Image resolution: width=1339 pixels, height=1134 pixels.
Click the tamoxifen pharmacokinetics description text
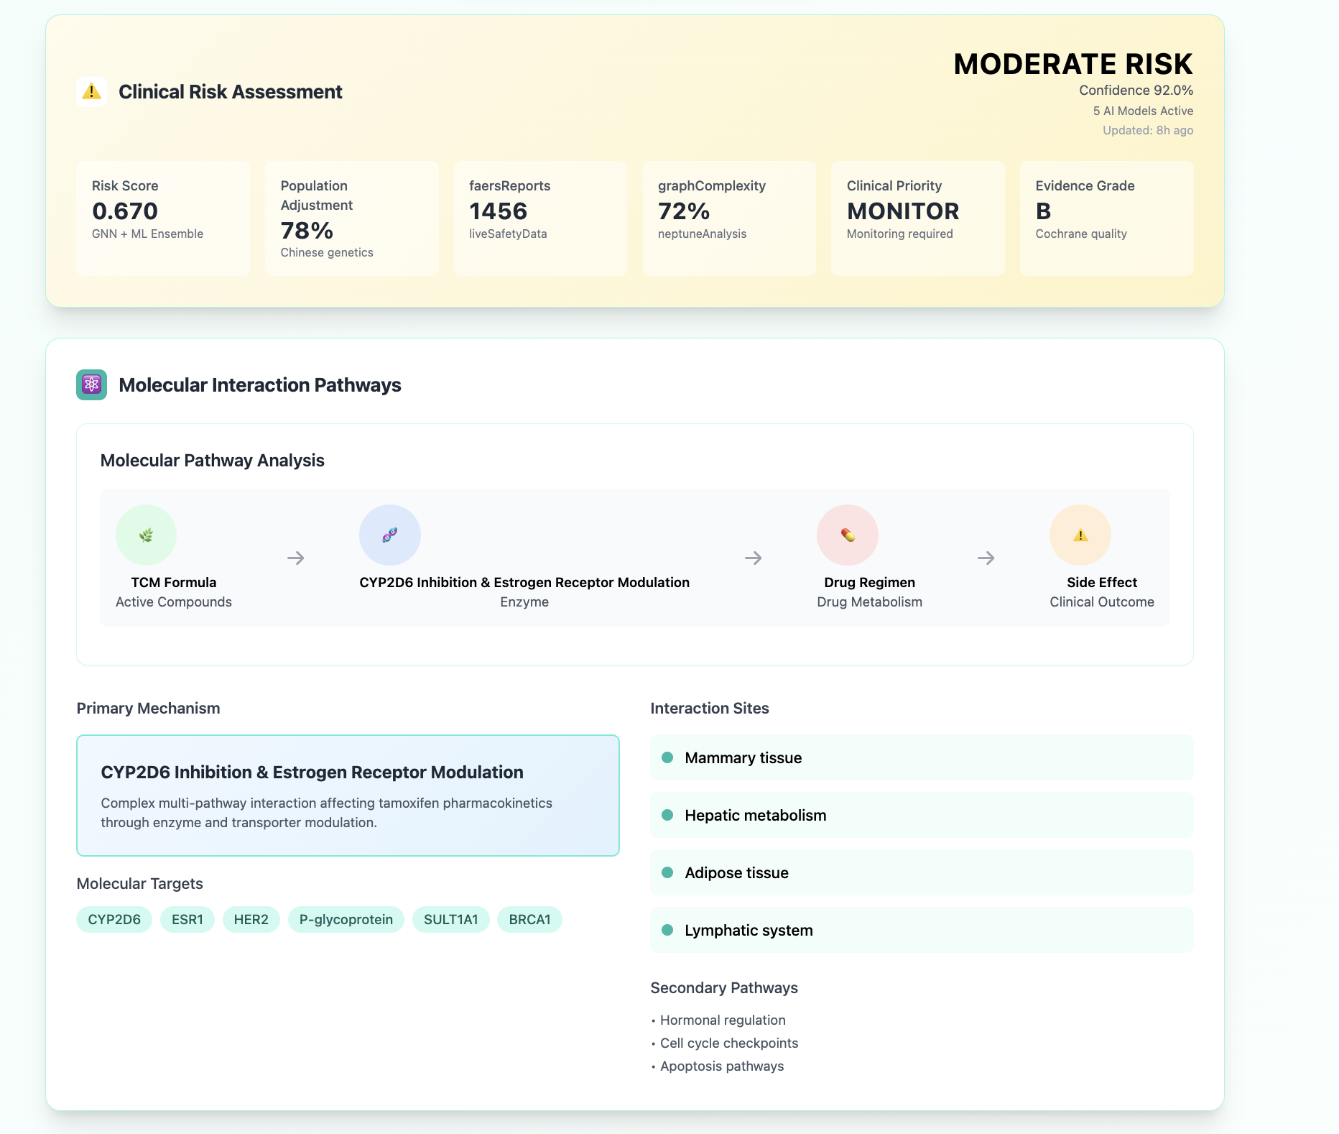click(x=327, y=813)
